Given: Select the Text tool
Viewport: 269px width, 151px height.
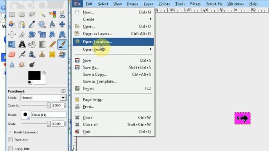Looking at the screenshot, I should click(x=22, y=44).
